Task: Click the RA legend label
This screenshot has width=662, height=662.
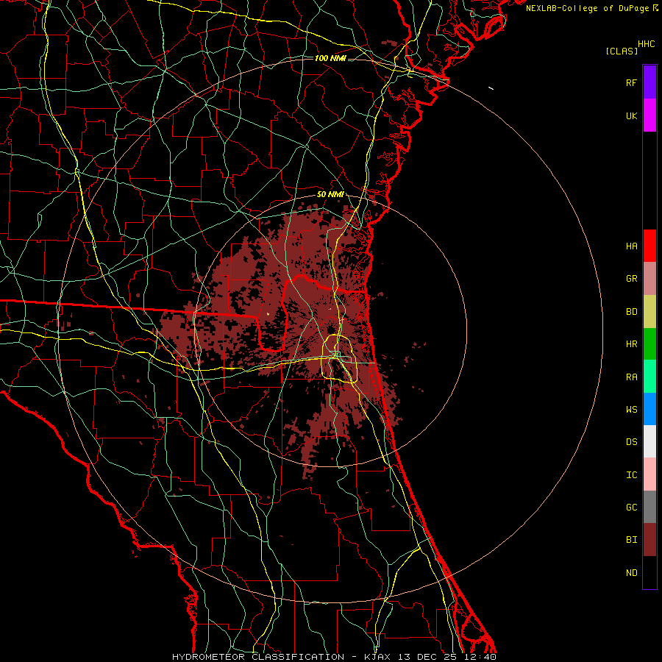Action: pos(631,377)
